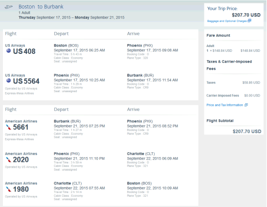Viewport: 267px width, 207px height.
Task: Click the American Airlines logo beside flight 1980
Action: 8,189
